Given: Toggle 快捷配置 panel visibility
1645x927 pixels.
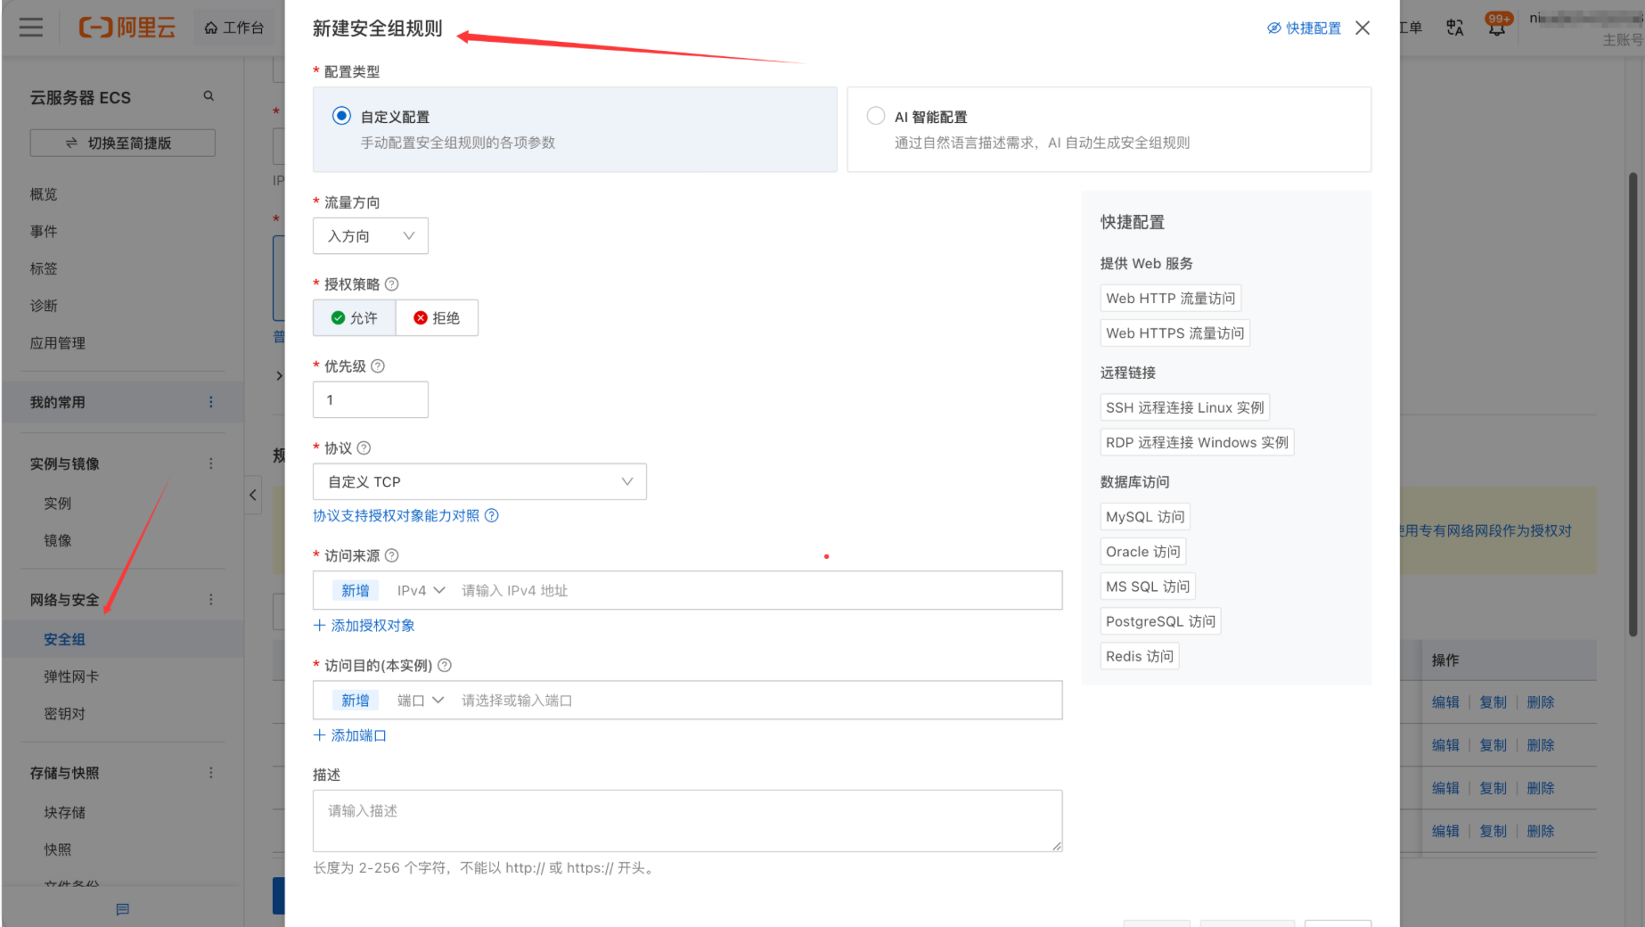Looking at the screenshot, I should click(x=1304, y=29).
